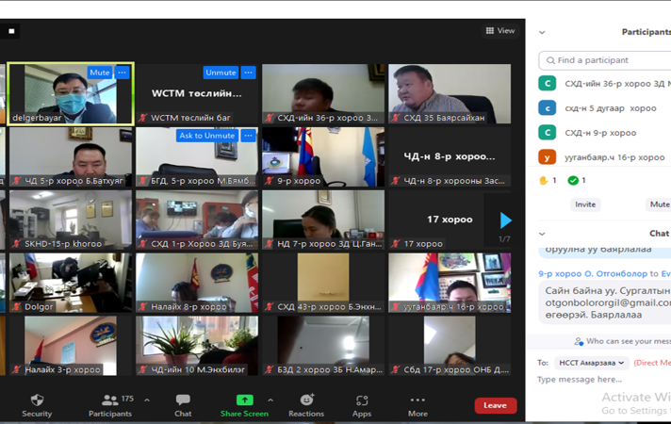This screenshot has height=424, width=671.
Task: Expand the arrow next to Participants
Action: tap(147, 400)
